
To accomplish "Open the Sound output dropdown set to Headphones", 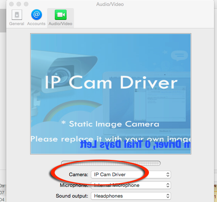I will [131, 196].
